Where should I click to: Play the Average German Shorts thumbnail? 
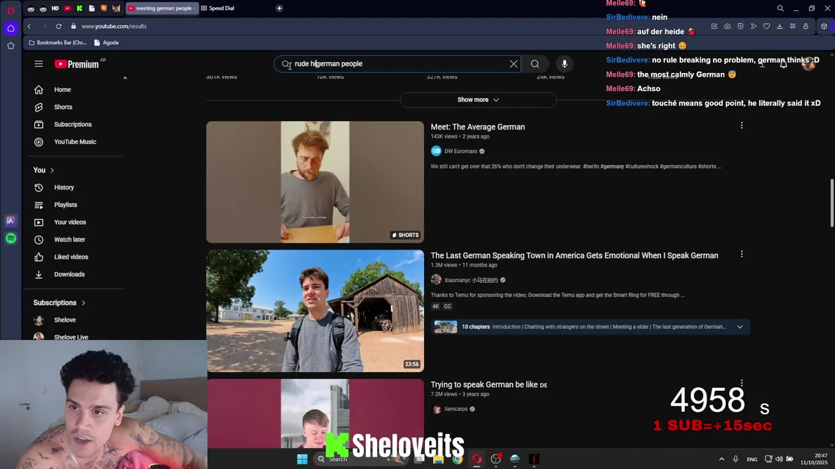(x=315, y=182)
